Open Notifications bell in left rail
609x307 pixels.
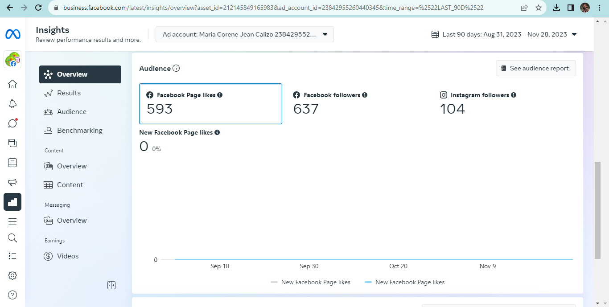12,104
